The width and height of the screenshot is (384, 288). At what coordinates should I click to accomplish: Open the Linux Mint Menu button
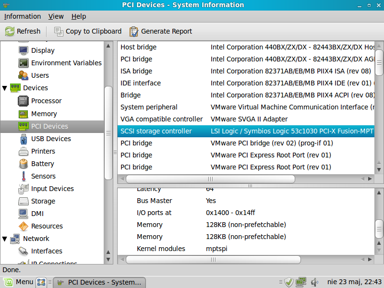pos(18,282)
